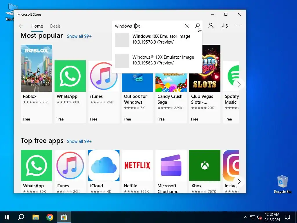The image size is (297, 223).
Task: Open iTunes in Top free apps
Action: coord(70,171)
